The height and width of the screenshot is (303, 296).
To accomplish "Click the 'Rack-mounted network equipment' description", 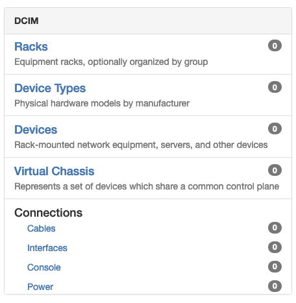I will 141,145.
